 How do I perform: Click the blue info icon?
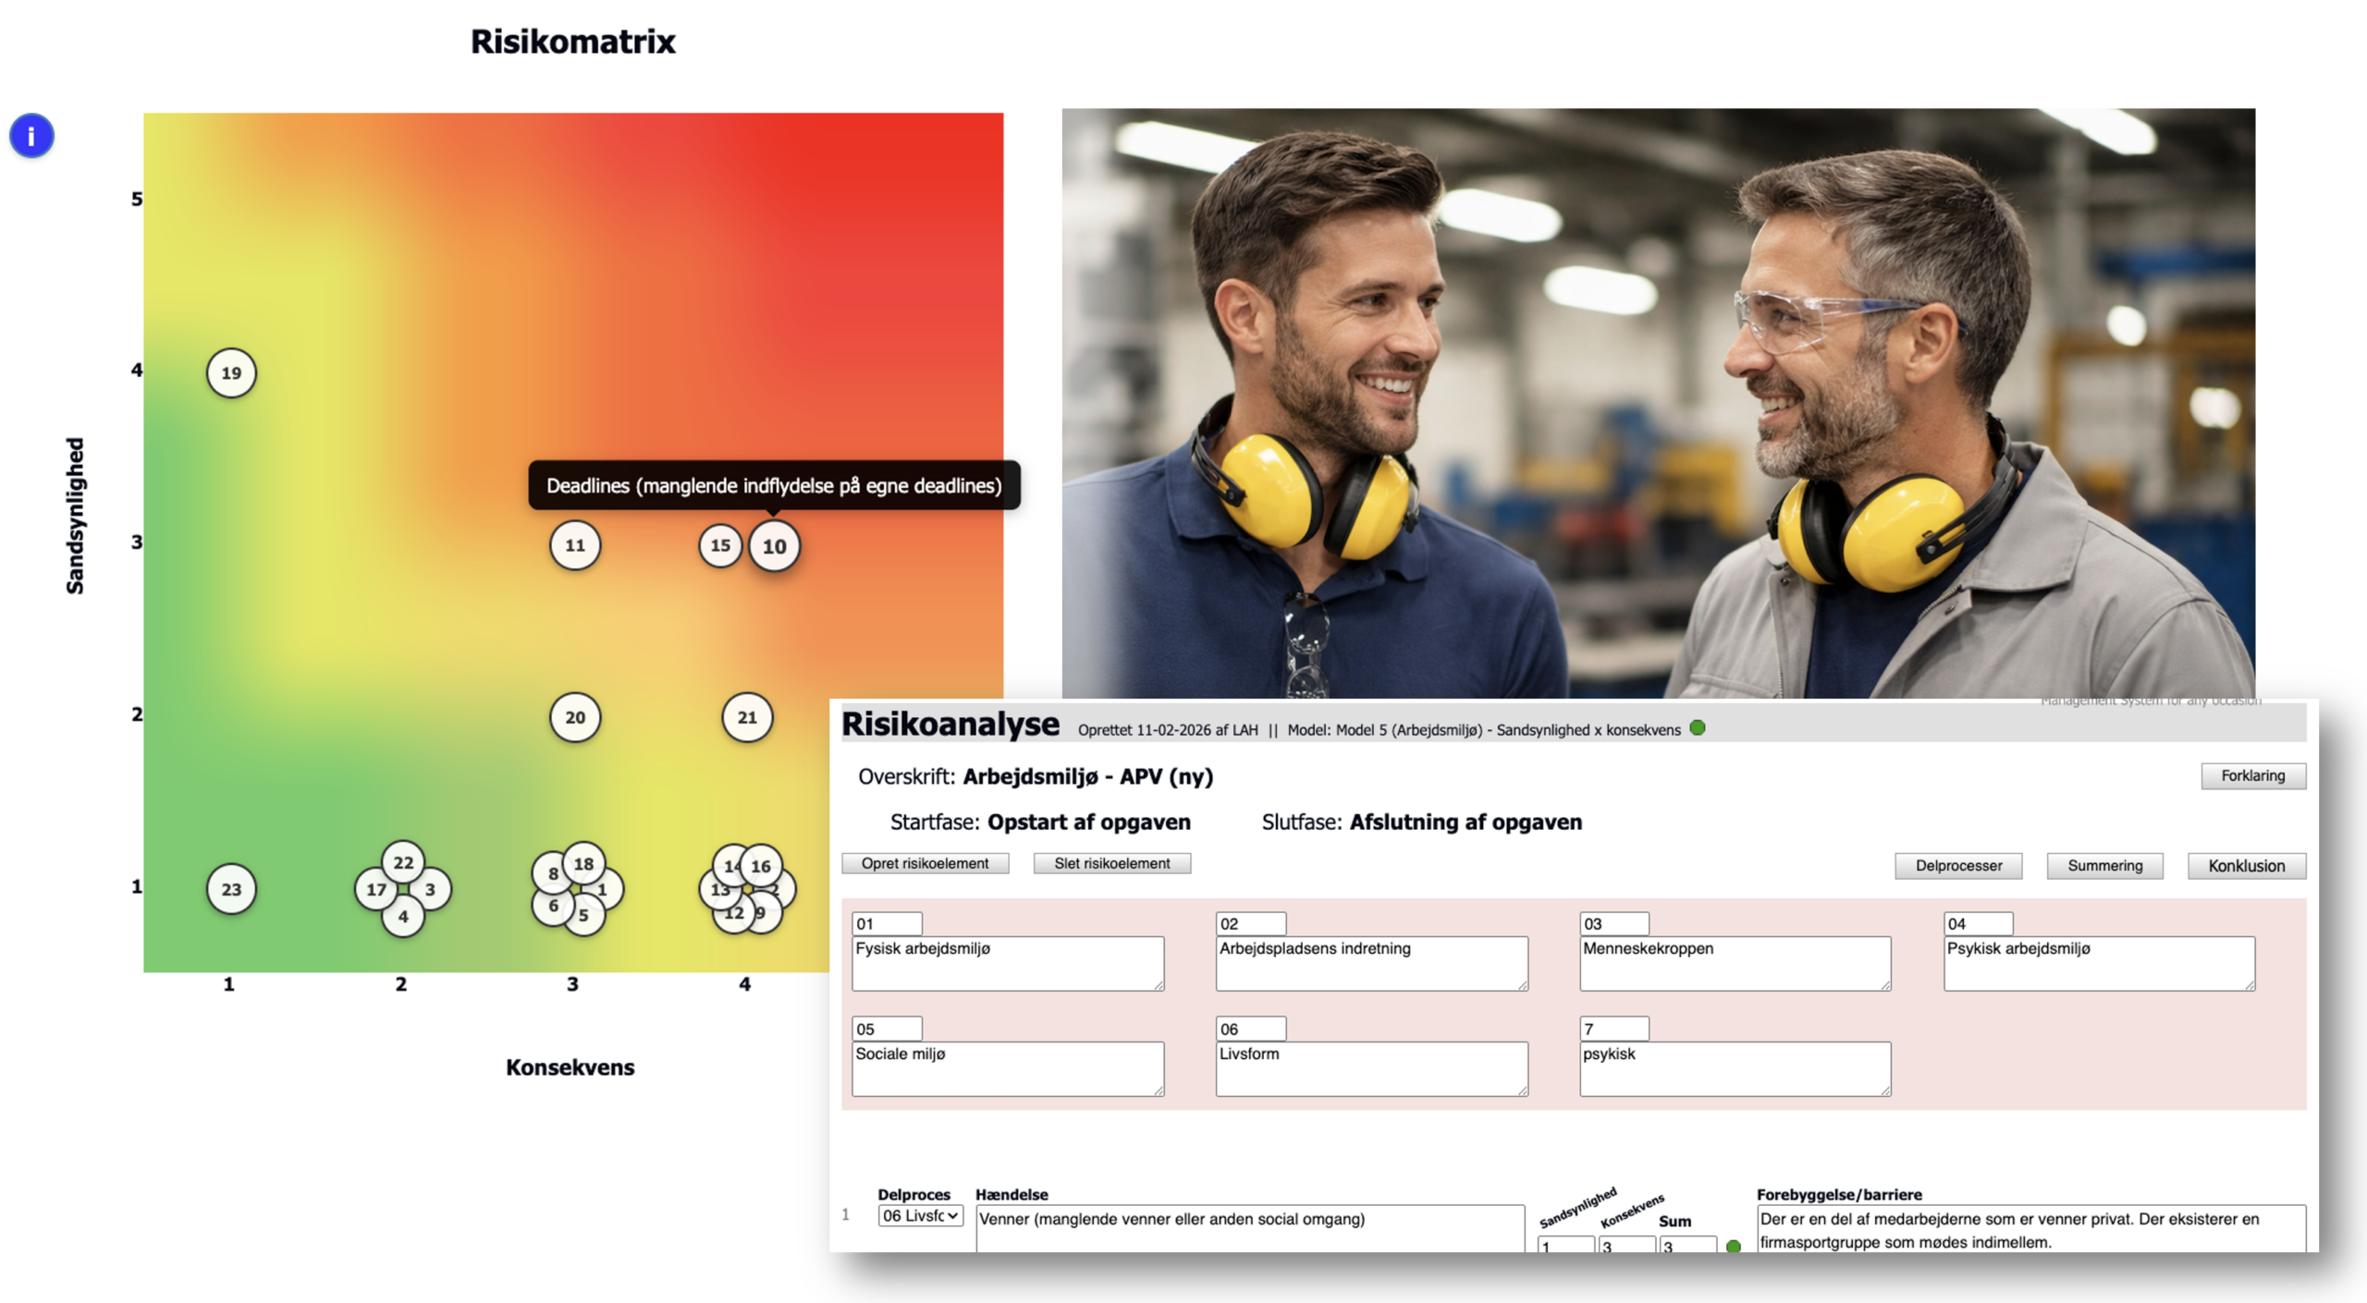(x=31, y=136)
